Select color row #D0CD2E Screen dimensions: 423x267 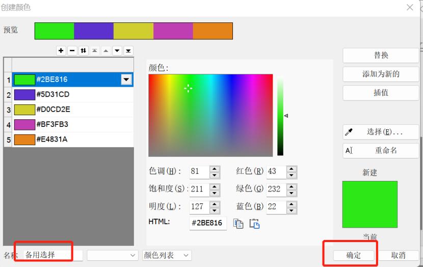(x=73, y=110)
